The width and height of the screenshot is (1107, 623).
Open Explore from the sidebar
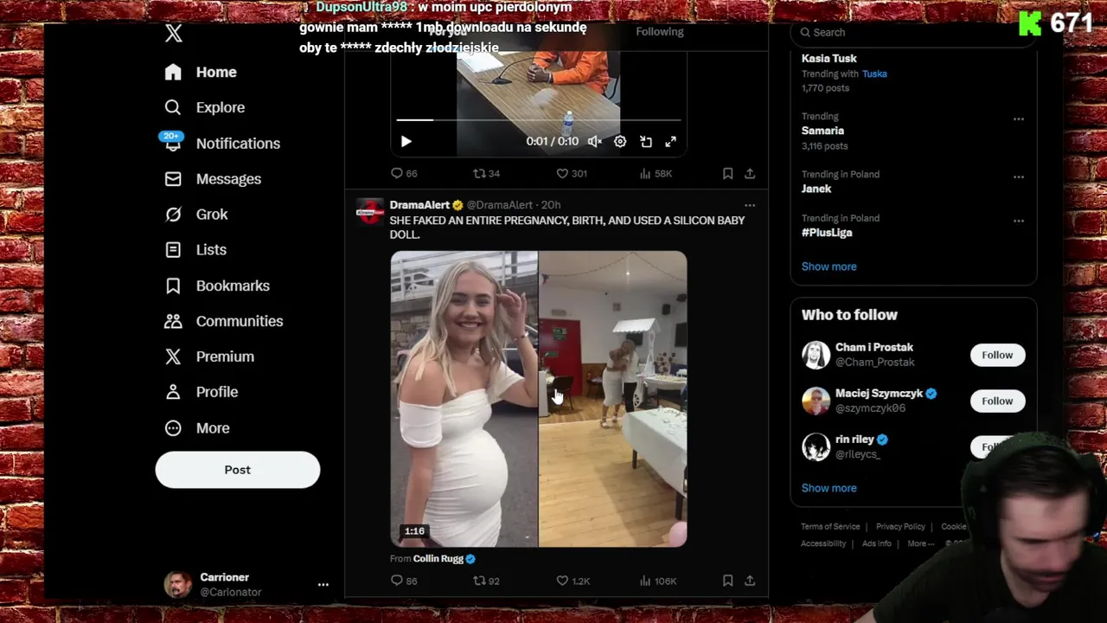(x=205, y=107)
